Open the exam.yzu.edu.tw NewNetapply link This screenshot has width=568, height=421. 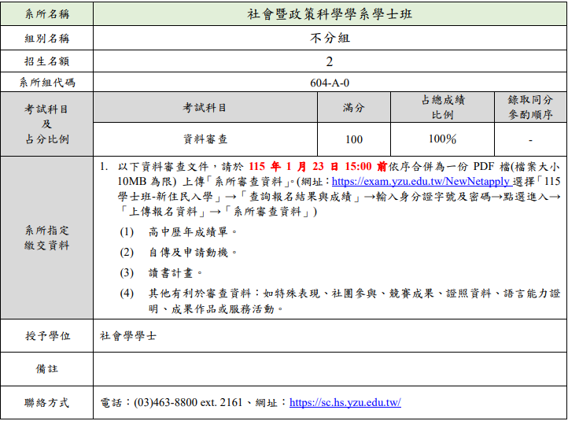420,180
